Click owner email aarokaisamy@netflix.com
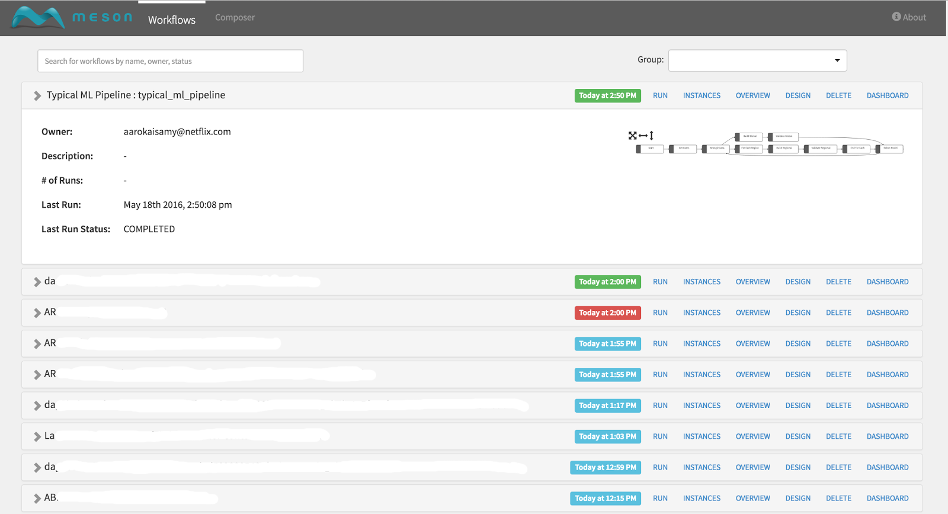The height and width of the screenshot is (514, 948). coord(177,131)
